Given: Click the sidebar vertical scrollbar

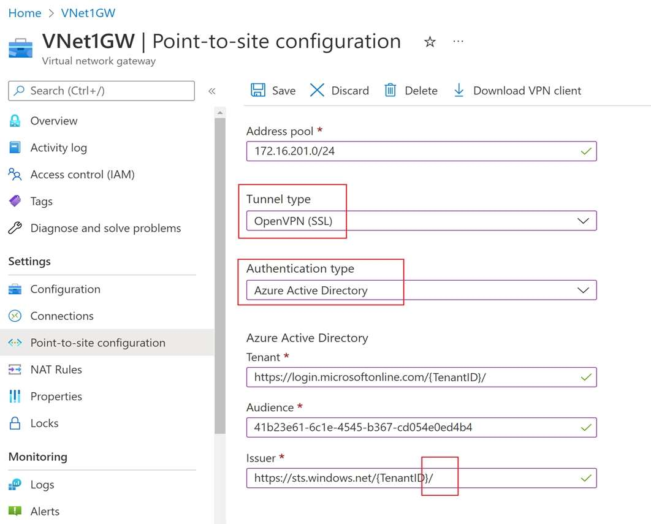Looking at the screenshot, I should (220, 276).
